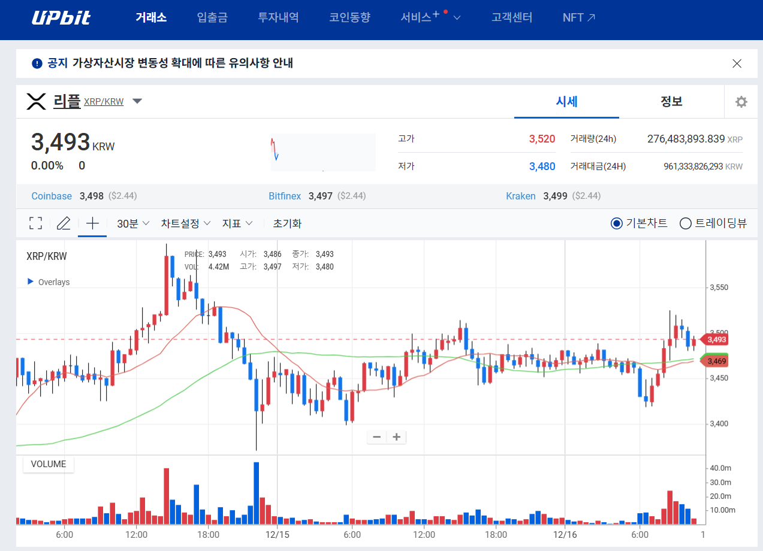
Task: Click the 12/15 date axis label
Action: point(279,534)
